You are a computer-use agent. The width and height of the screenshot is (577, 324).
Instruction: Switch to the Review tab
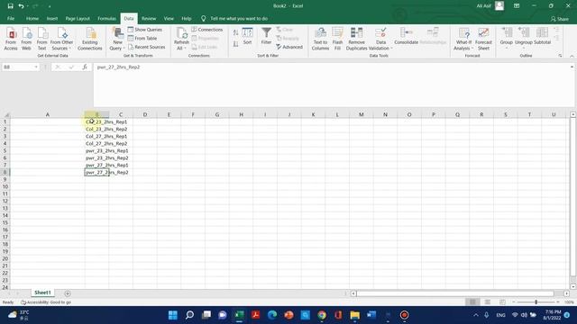(x=149, y=18)
